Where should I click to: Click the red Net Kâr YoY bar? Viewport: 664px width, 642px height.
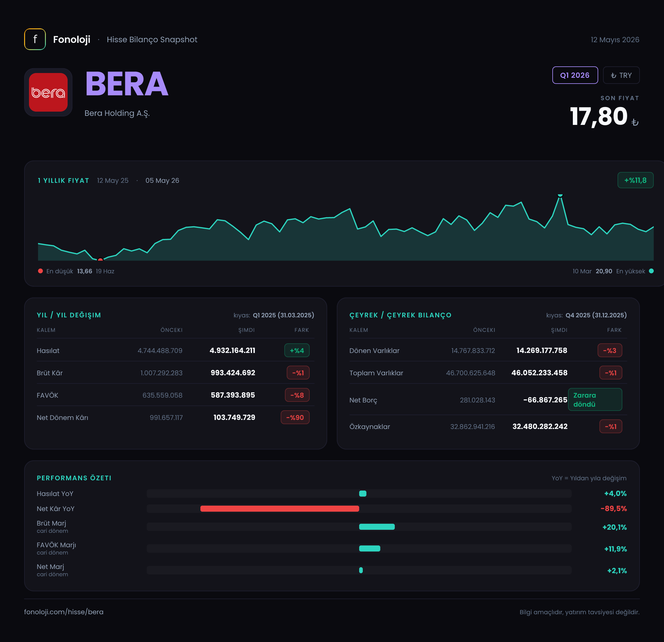coord(279,509)
